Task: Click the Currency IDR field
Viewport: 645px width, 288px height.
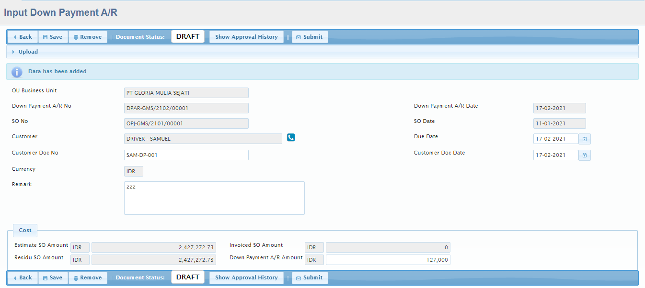Action: pyautogui.click(x=134, y=171)
